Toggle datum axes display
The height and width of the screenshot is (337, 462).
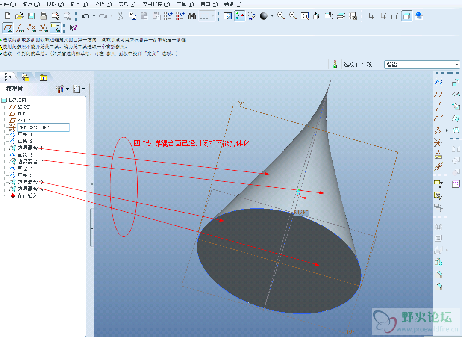(x=20, y=28)
